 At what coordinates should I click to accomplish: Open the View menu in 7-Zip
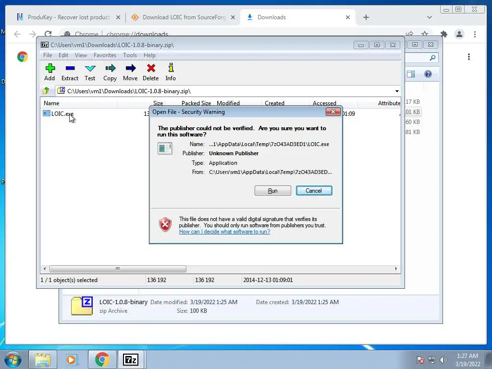(81, 55)
